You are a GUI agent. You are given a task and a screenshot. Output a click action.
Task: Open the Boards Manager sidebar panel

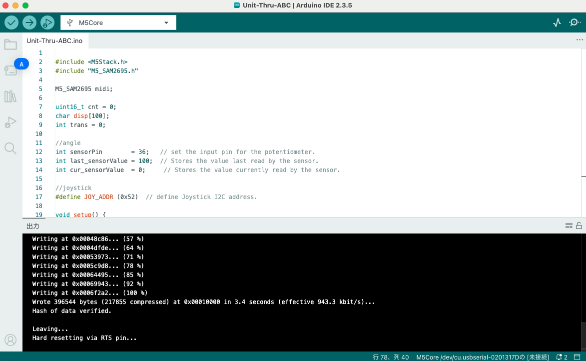10,70
